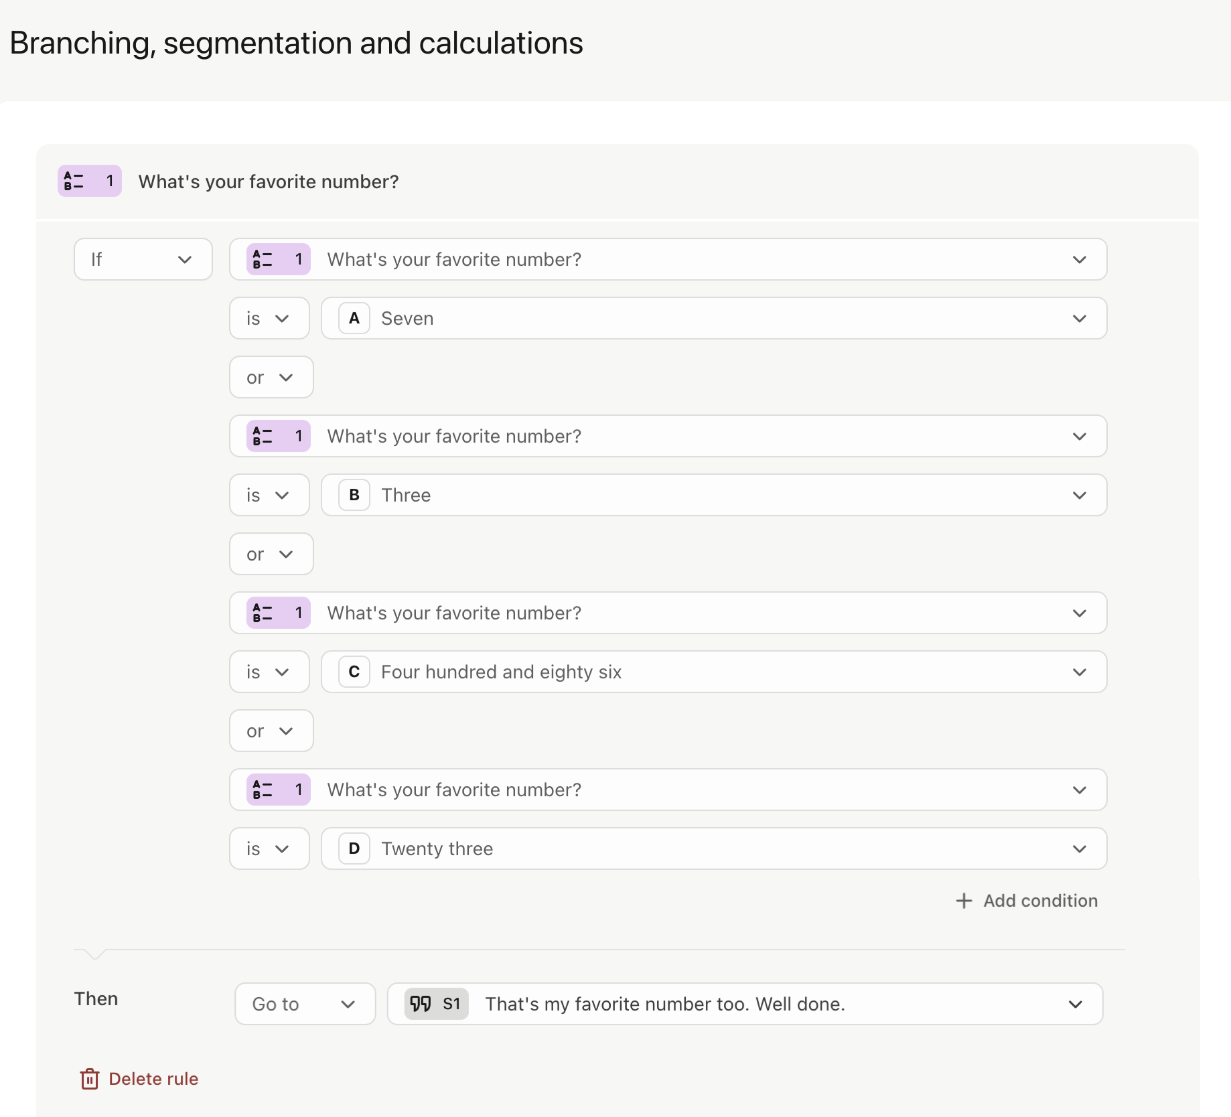1231x1117 pixels.
Task: Open the answer dropdown showing Seven
Action: click(x=714, y=318)
